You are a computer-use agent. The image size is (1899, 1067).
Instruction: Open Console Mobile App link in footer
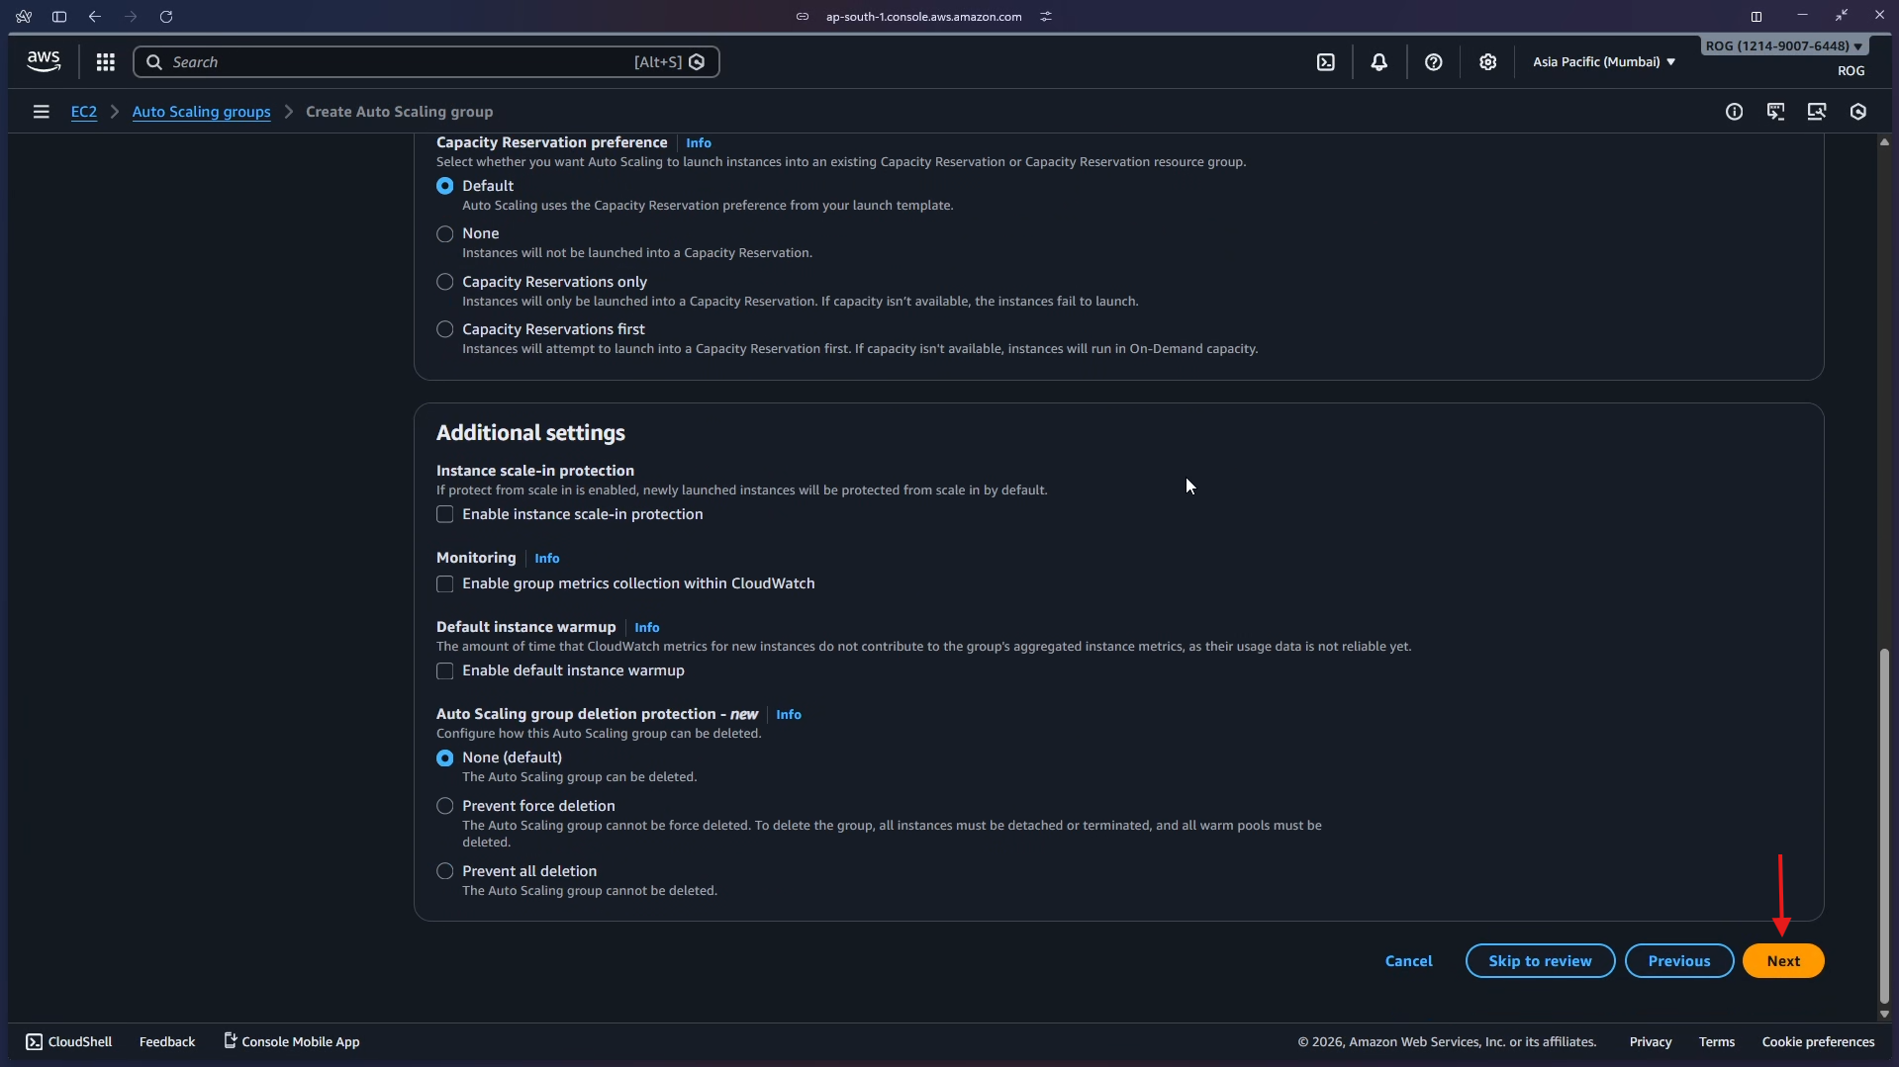(x=291, y=1040)
